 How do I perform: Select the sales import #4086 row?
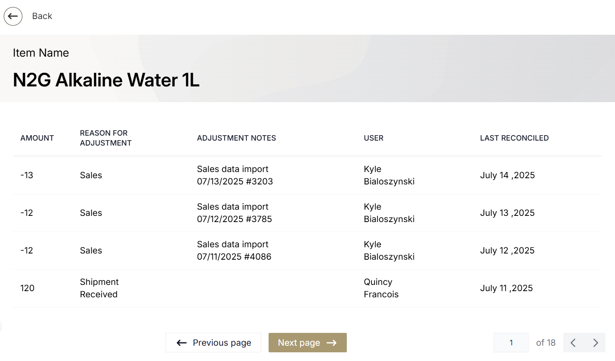(234, 251)
